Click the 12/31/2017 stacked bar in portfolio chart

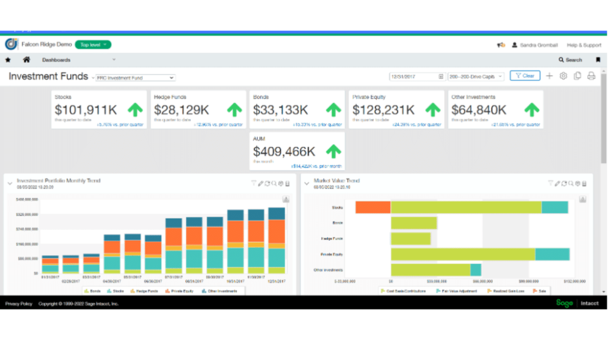277,240
